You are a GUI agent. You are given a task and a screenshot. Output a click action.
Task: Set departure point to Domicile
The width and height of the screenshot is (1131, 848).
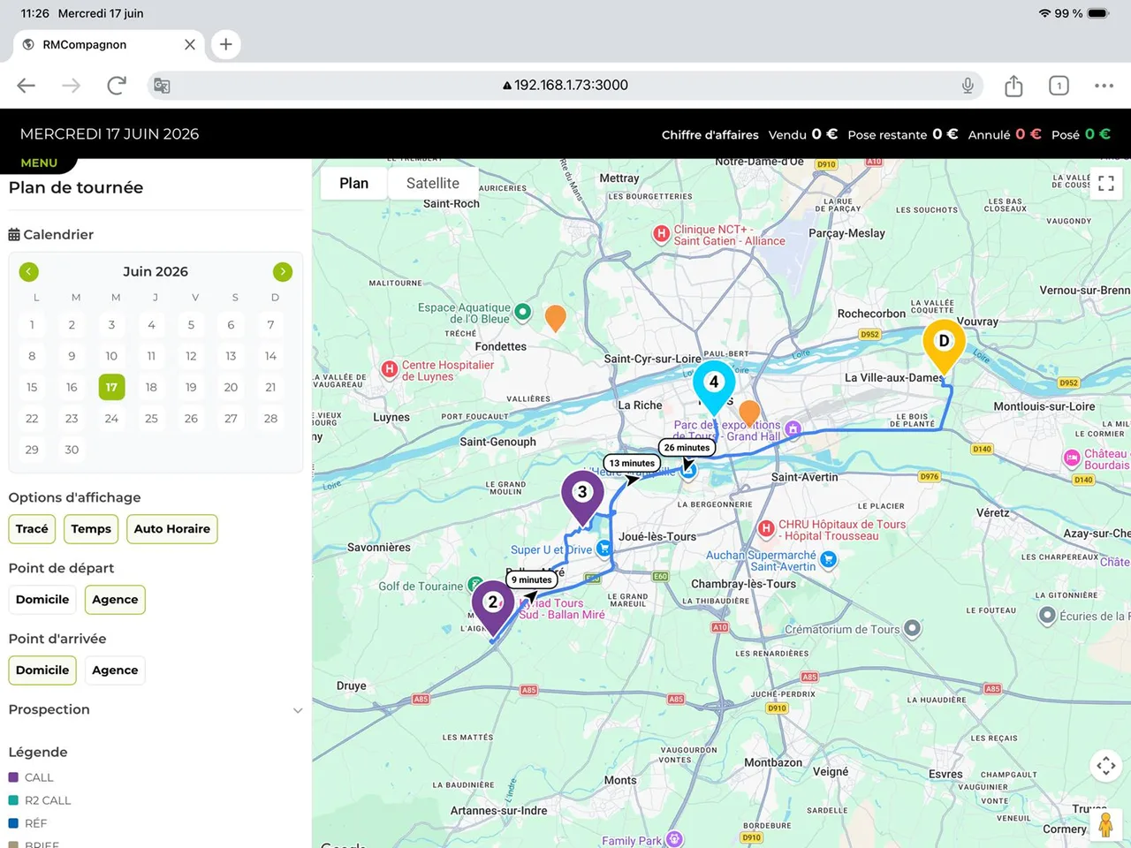(x=42, y=600)
